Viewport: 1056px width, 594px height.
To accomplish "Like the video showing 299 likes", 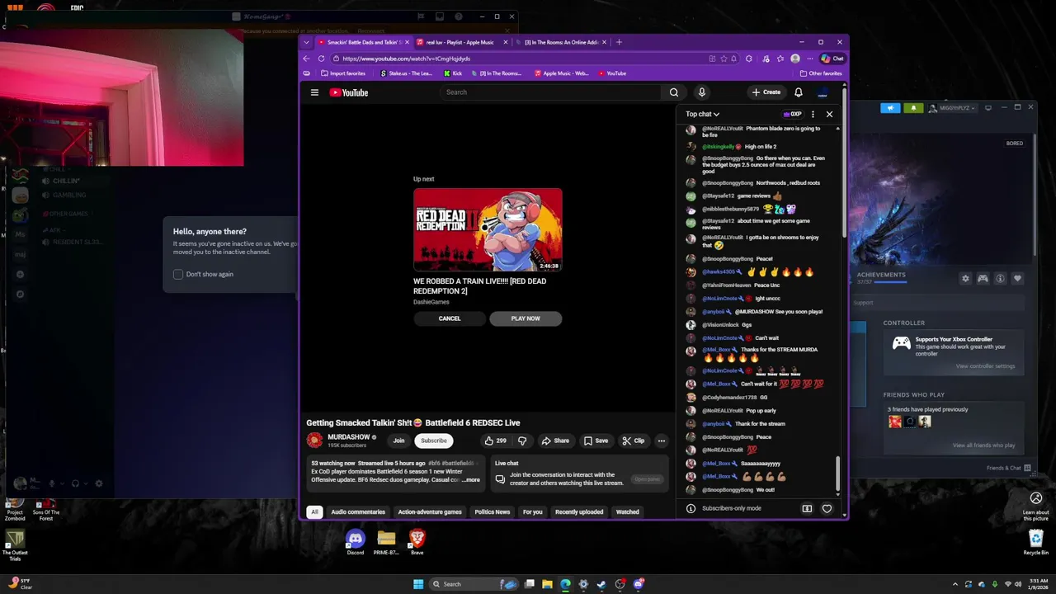I will tap(496, 441).
